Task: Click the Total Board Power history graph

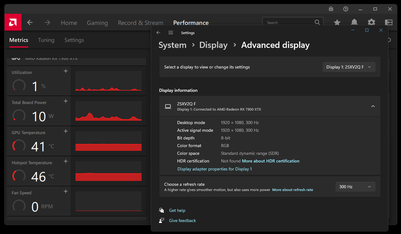Action: (x=108, y=111)
